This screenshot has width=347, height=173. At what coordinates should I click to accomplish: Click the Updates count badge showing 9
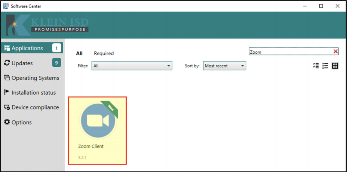[x=56, y=63]
